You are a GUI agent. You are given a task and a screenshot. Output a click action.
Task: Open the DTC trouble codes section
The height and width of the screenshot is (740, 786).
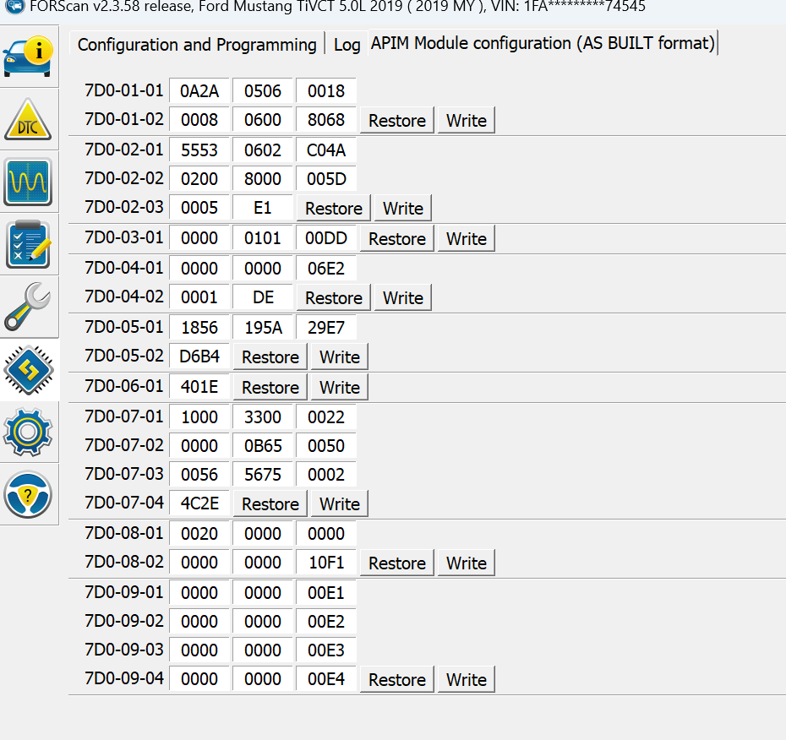[x=28, y=119]
